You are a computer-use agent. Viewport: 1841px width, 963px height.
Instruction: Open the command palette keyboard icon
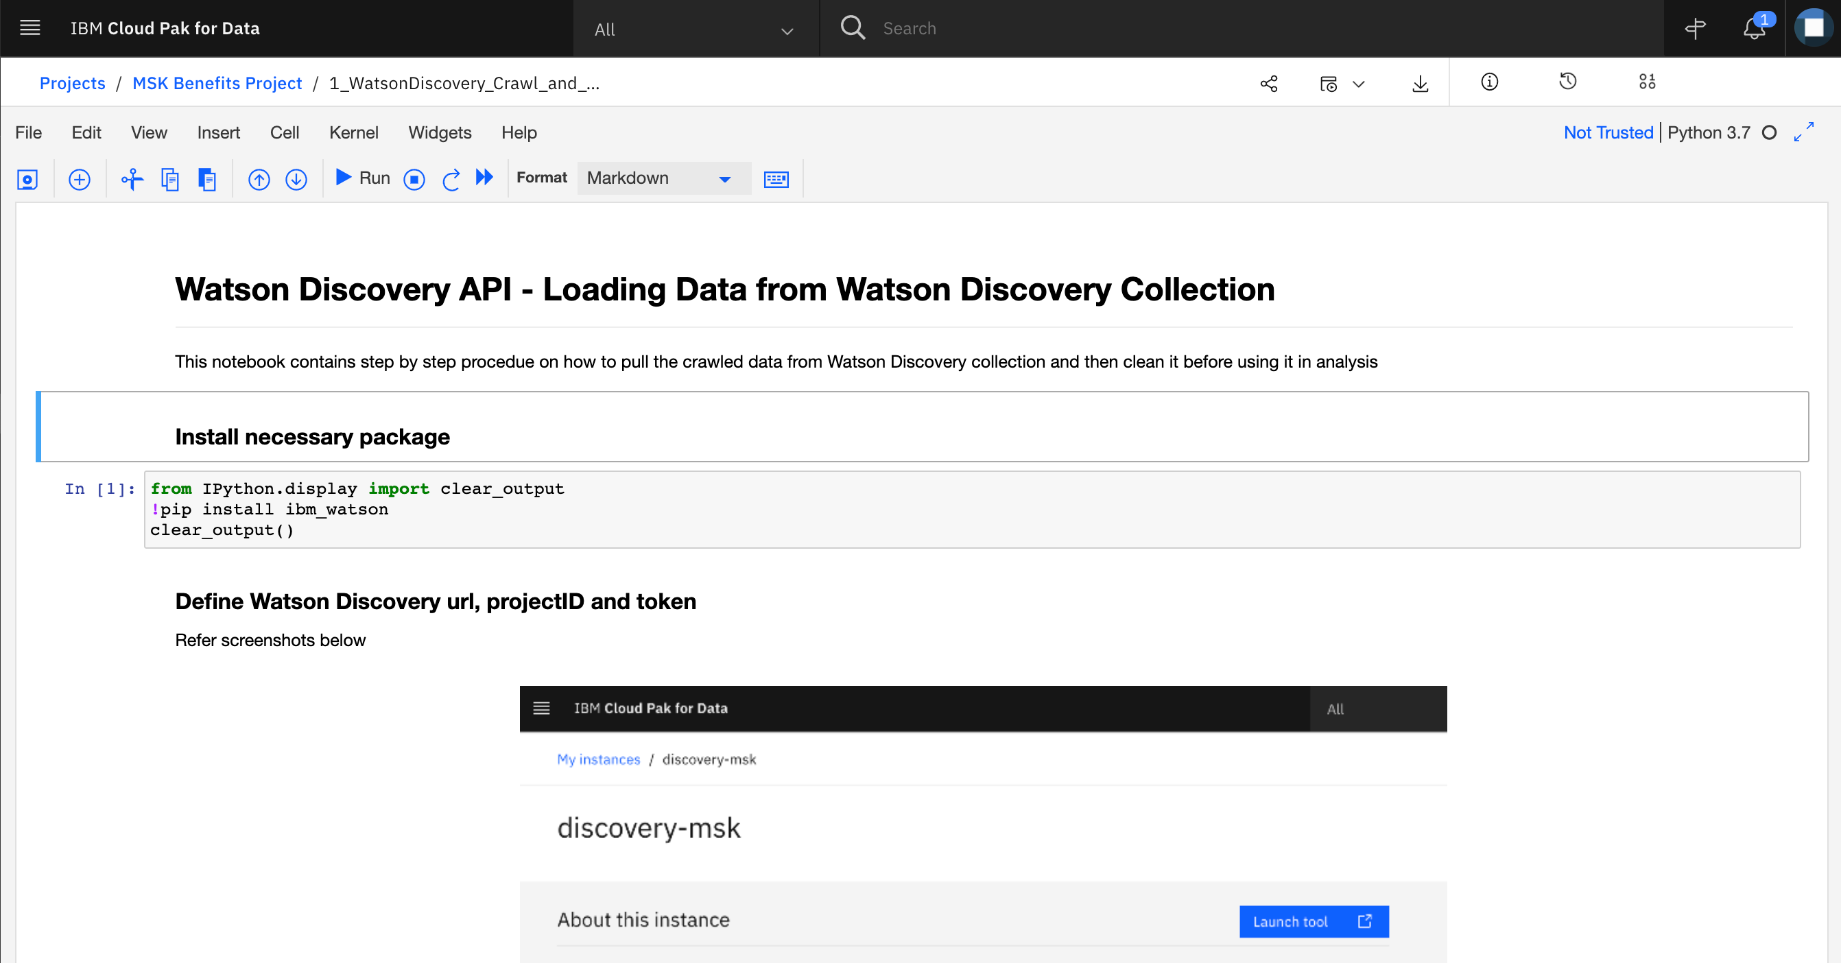click(776, 178)
